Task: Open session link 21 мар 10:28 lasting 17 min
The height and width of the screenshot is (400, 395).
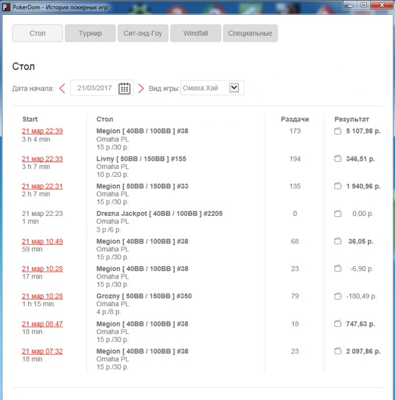Action: click(x=42, y=268)
